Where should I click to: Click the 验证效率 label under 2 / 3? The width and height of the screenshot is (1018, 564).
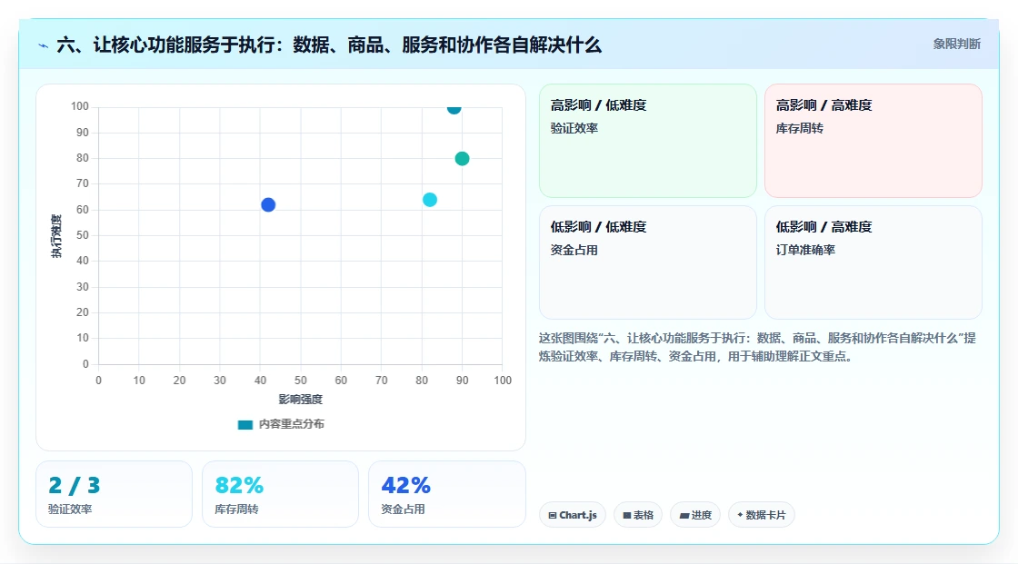[69, 510]
